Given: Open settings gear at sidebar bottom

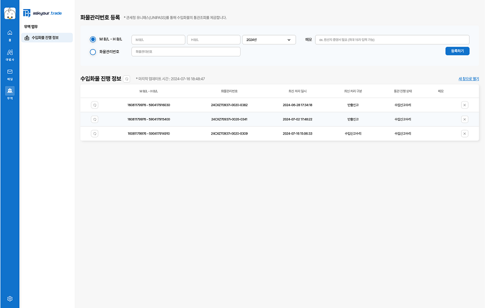Looking at the screenshot, I should 10,298.
